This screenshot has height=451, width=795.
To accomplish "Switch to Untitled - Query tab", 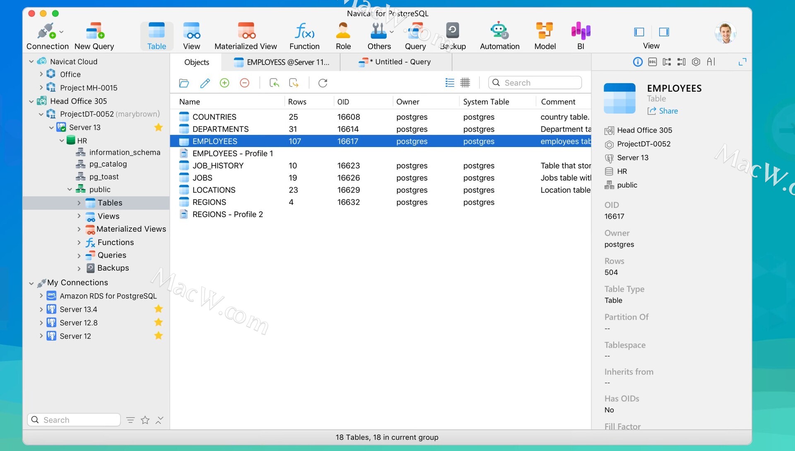I will click(x=395, y=62).
